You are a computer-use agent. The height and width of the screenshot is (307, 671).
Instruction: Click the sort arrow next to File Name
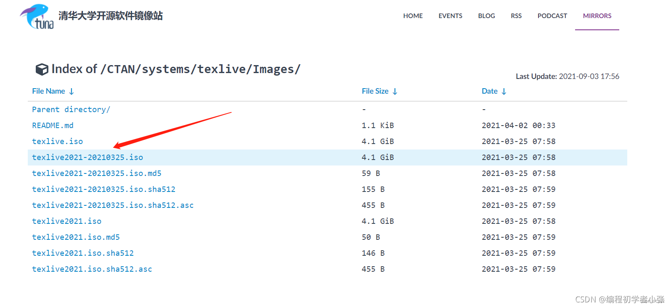click(x=72, y=92)
